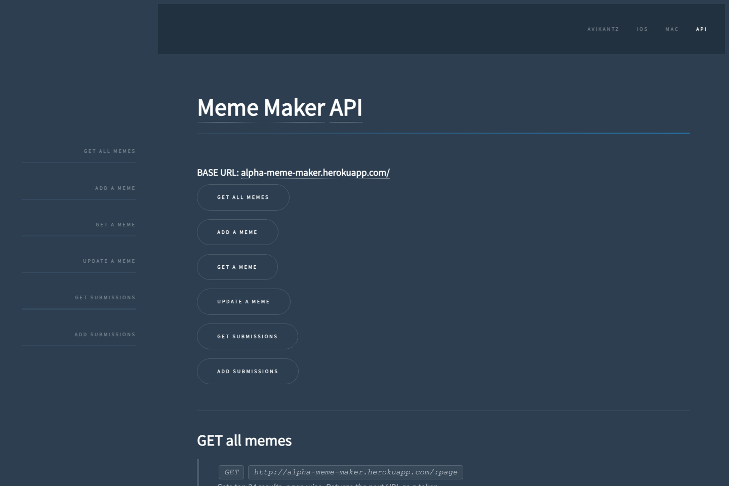Screen dimensions: 729x486
Task: Open GET SUBMISSIONS from the button list
Action: click(x=248, y=336)
